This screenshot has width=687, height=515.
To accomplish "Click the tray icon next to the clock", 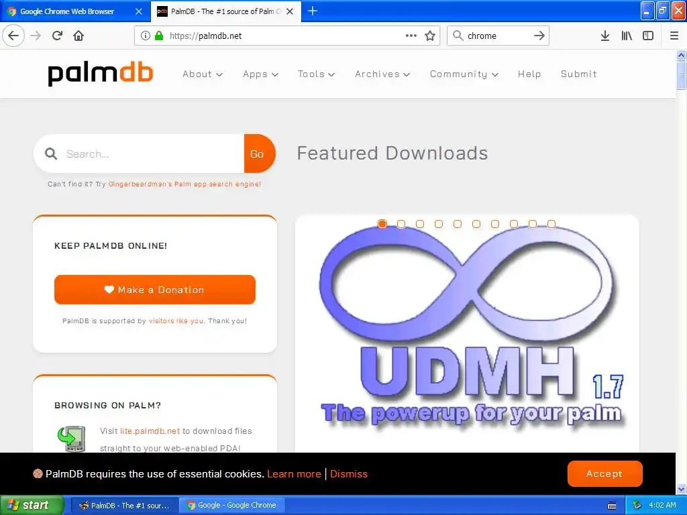I will click(637, 506).
